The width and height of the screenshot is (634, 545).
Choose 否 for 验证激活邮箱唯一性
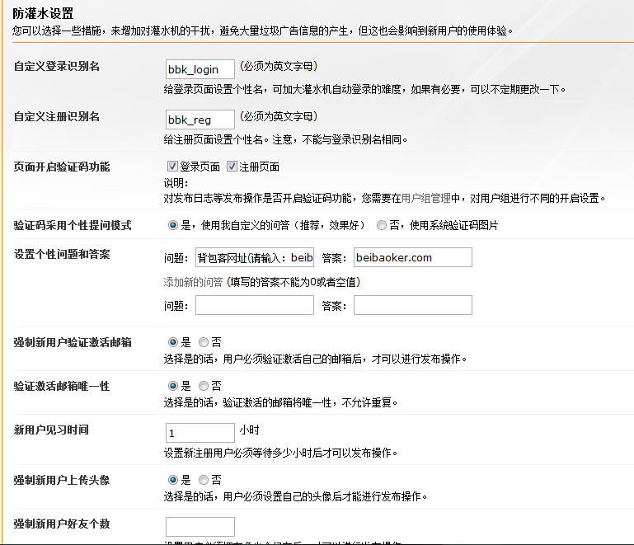[204, 386]
